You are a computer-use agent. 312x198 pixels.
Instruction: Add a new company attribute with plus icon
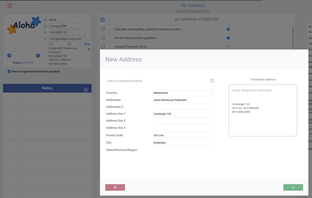tap(102, 19)
